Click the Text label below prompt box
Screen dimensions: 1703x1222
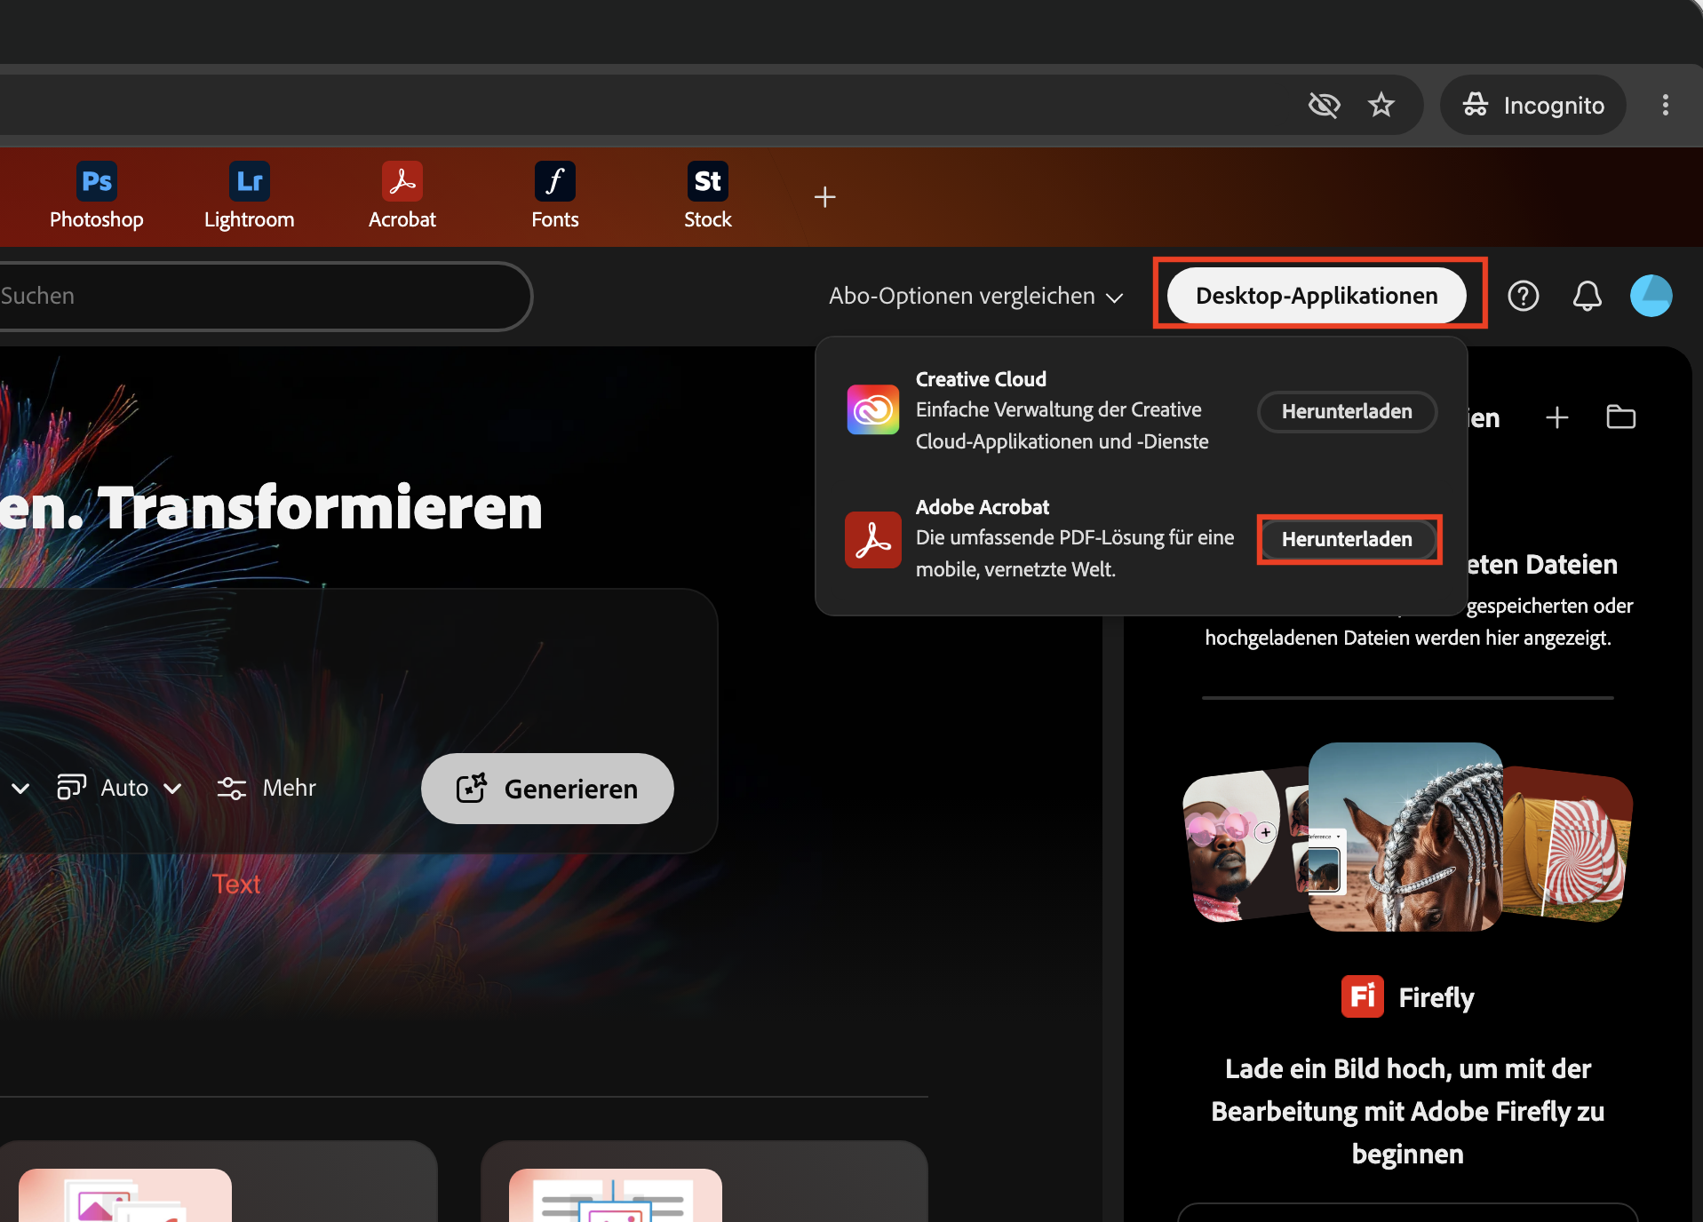[x=236, y=884]
